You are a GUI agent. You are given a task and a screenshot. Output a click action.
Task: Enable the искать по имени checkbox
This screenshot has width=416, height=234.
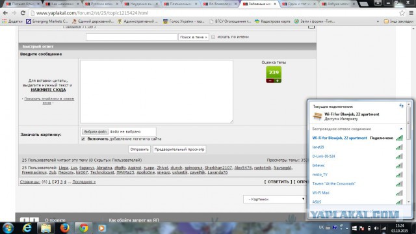point(213,37)
